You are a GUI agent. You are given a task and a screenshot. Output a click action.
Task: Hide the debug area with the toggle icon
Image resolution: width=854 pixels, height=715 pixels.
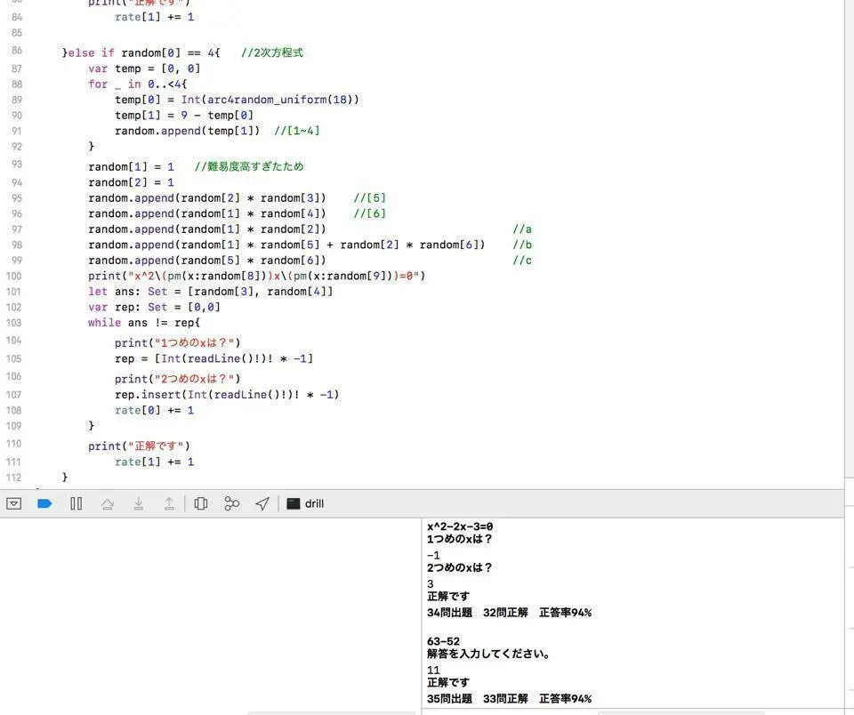click(14, 503)
